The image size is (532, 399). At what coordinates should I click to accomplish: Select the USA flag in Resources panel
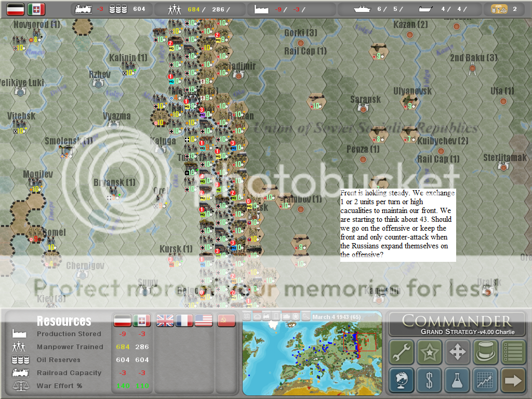click(x=204, y=321)
